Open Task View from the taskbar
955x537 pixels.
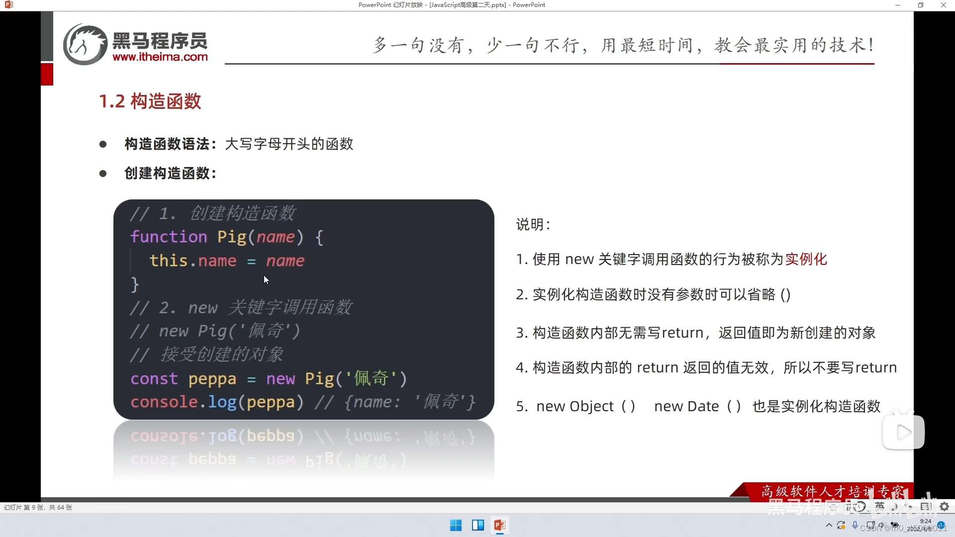477,525
